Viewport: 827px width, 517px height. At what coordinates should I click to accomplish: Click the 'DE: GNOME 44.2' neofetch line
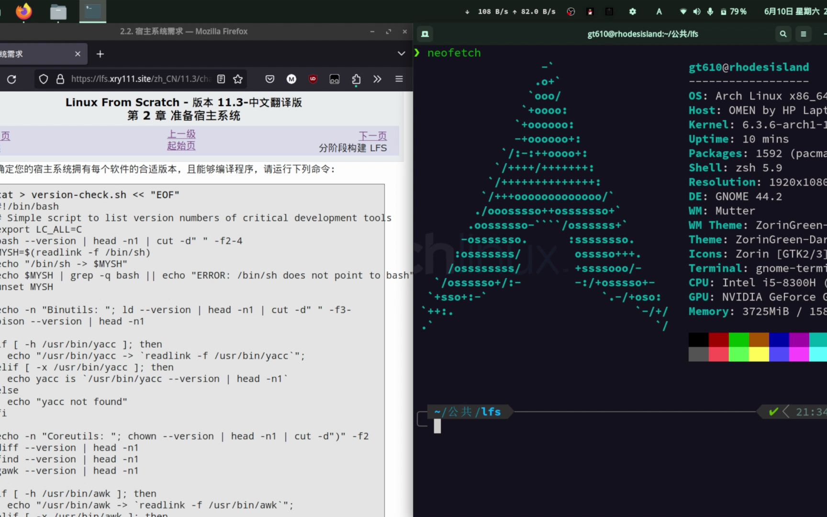[x=735, y=196]
